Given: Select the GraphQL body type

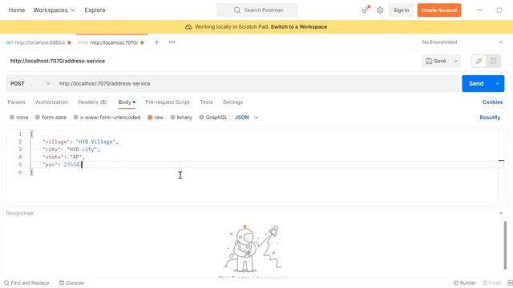Looking at the screenshot, I should click(213, 118).
